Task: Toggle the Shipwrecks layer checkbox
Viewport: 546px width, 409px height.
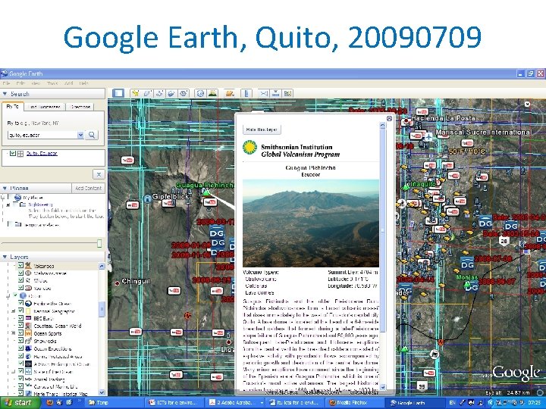Action: pyautogui.click(x=20, y=341)
